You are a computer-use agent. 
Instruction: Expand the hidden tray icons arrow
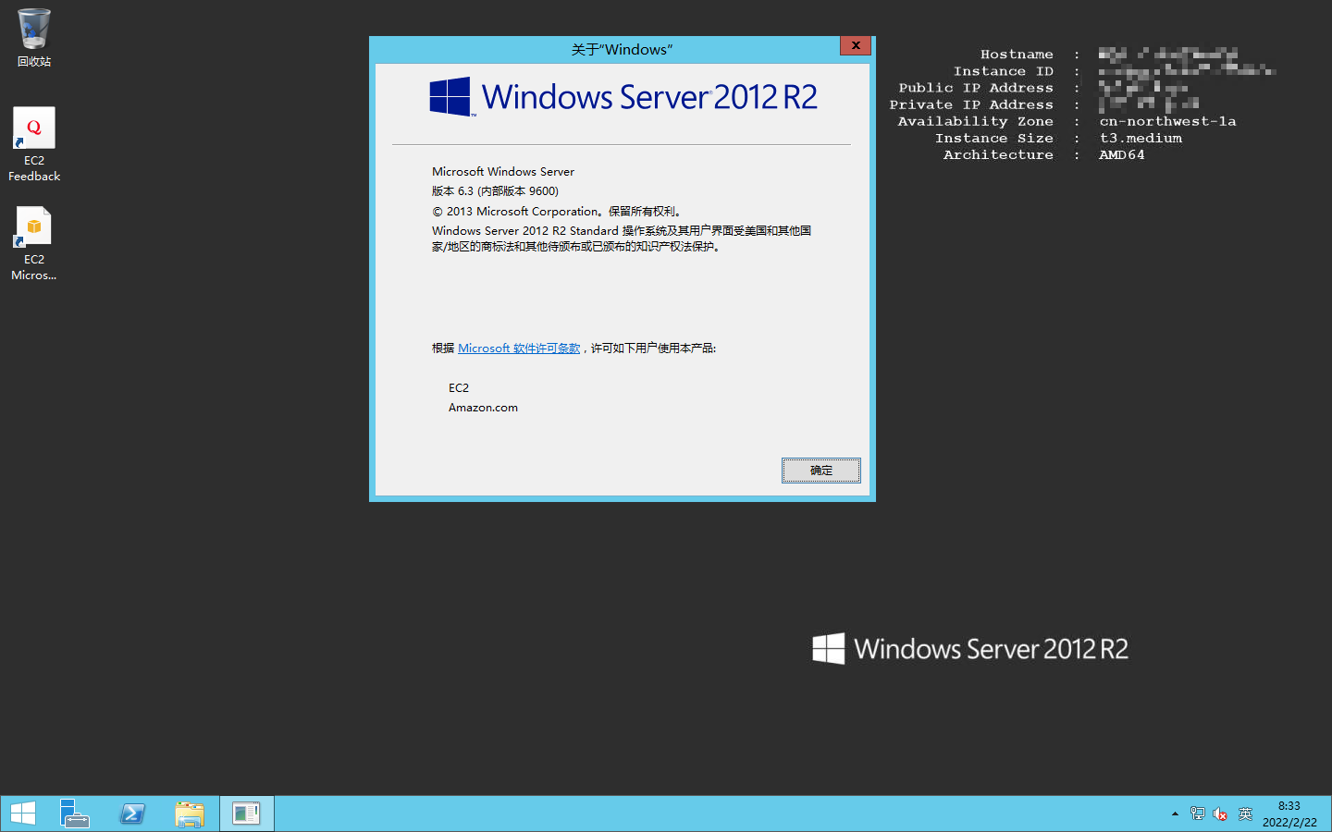point(1174,814)
